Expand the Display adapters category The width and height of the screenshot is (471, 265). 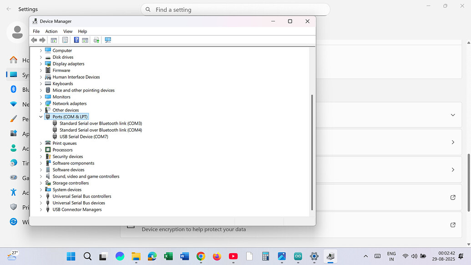pyautogui.click(x=41, y=64)
